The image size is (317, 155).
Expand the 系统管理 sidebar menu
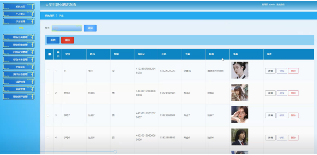pyautogui.click(x=18, y=89)
